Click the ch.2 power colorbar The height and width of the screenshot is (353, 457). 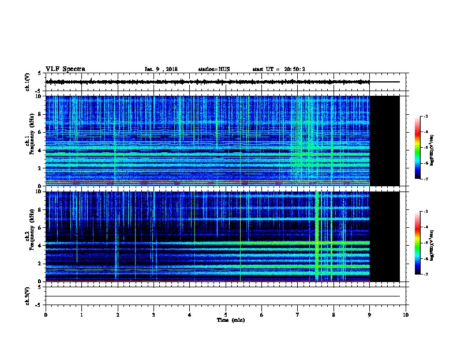click(x=418, y=243)
